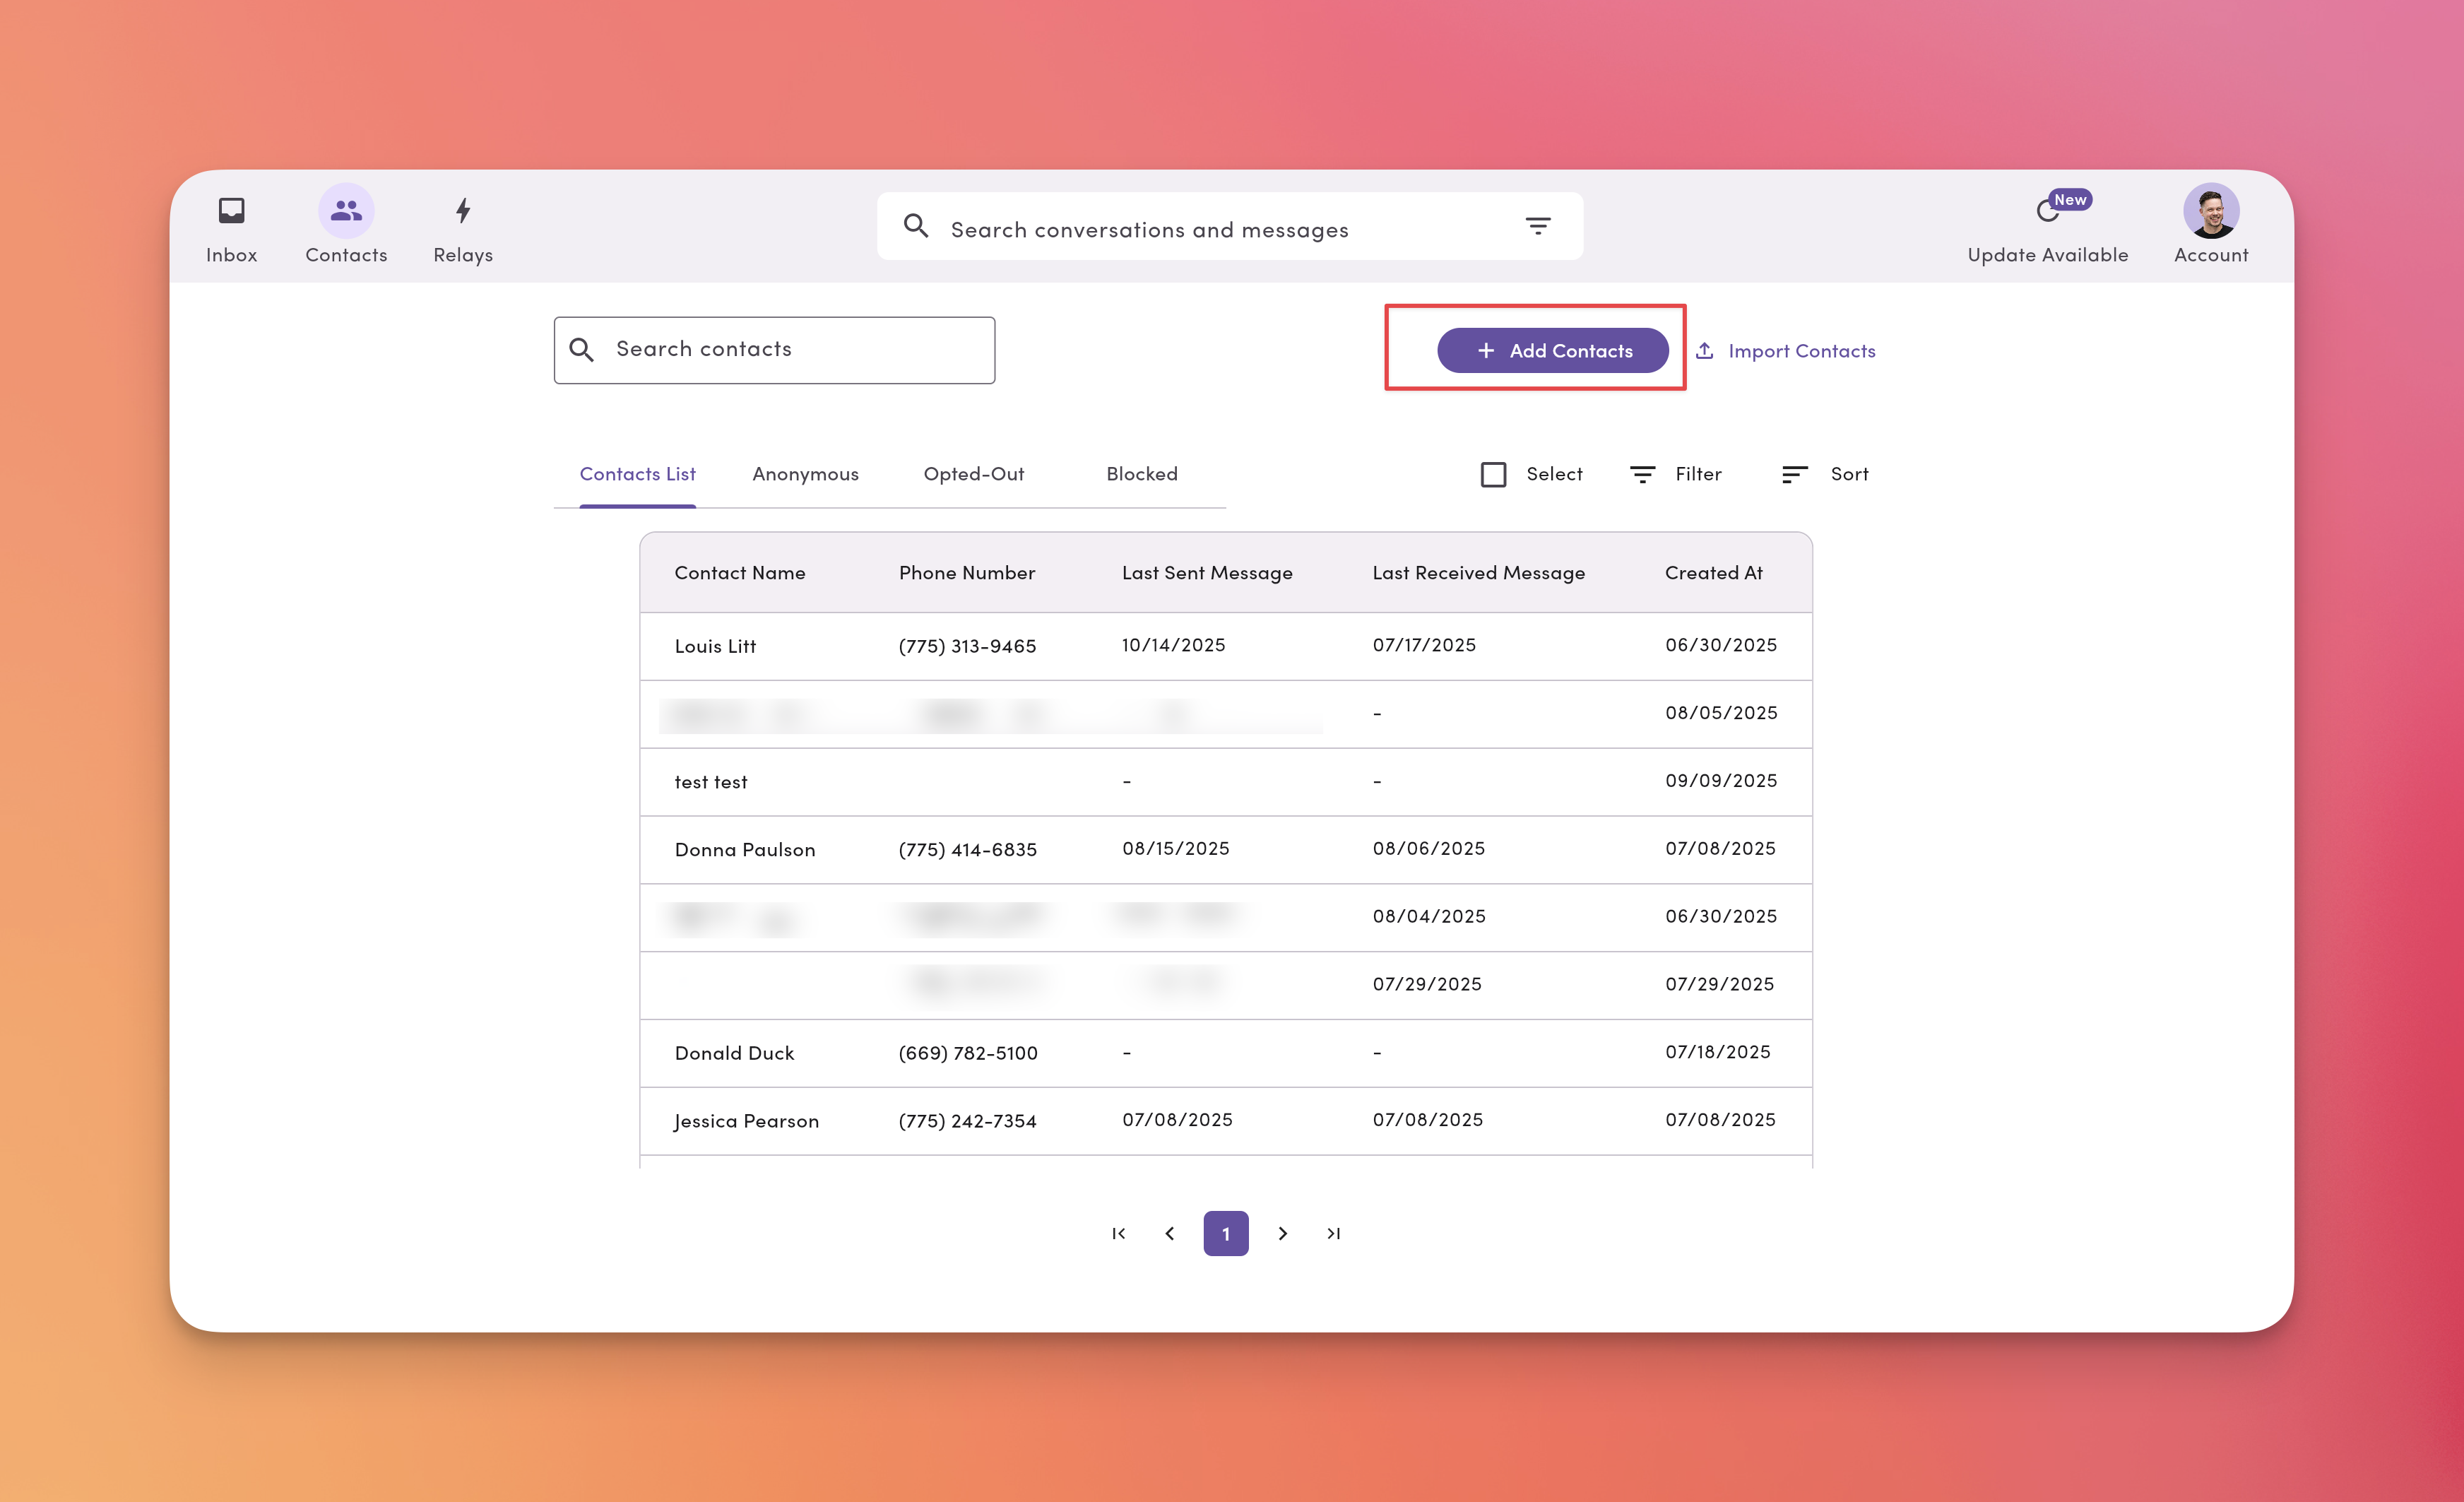This screenshot has width=2464, height=1502.
Task: Open the Account avatar
Action: 2210,210
